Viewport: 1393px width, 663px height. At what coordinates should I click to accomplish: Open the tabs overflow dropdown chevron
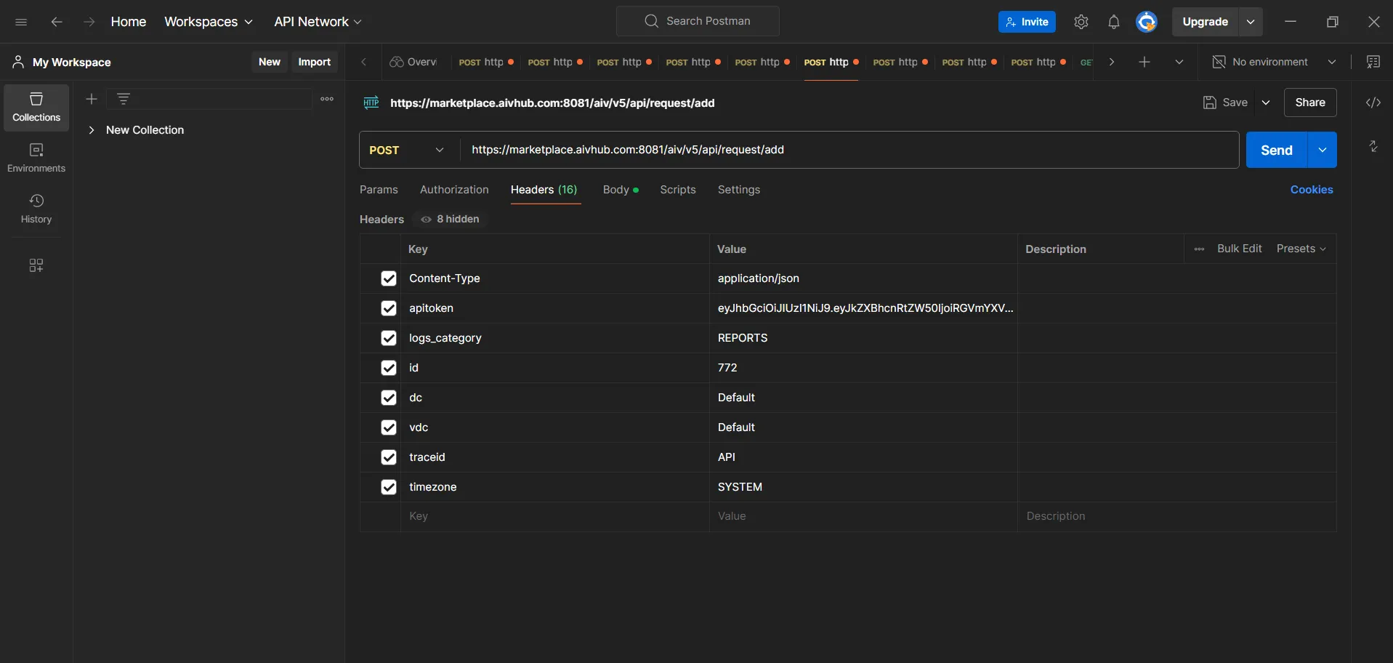pyautogui.click(x=1179, y=62)
